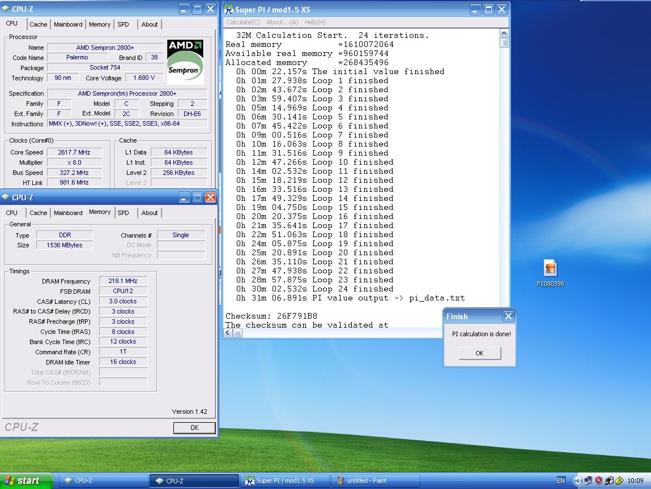Click Name field AMD Sempron 2800+
Screen dimensions: 651x489
pos(105,48)
